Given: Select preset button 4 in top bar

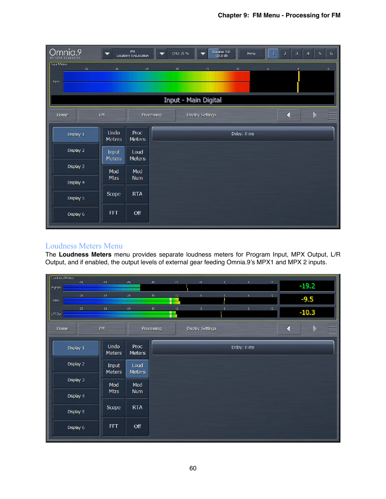Looking at the screenshot, I should [x=308, y=53].
